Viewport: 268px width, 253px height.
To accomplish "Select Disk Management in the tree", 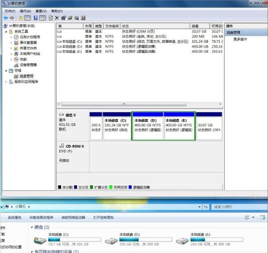I will [x=24, y=76].
